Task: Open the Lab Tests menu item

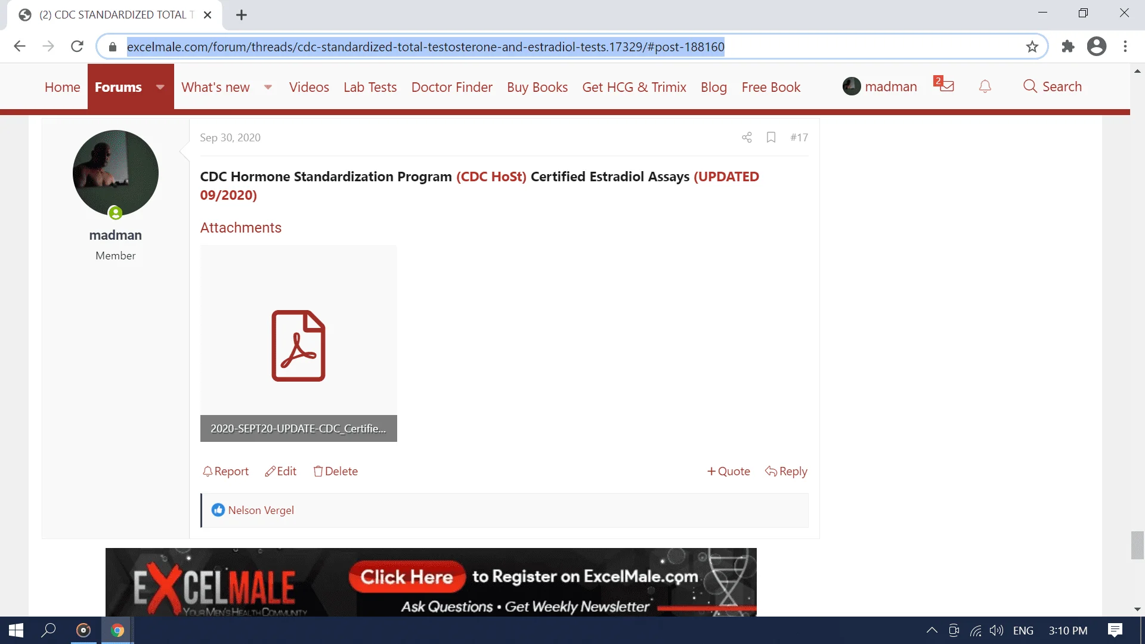Action: (x=370, y=87)
